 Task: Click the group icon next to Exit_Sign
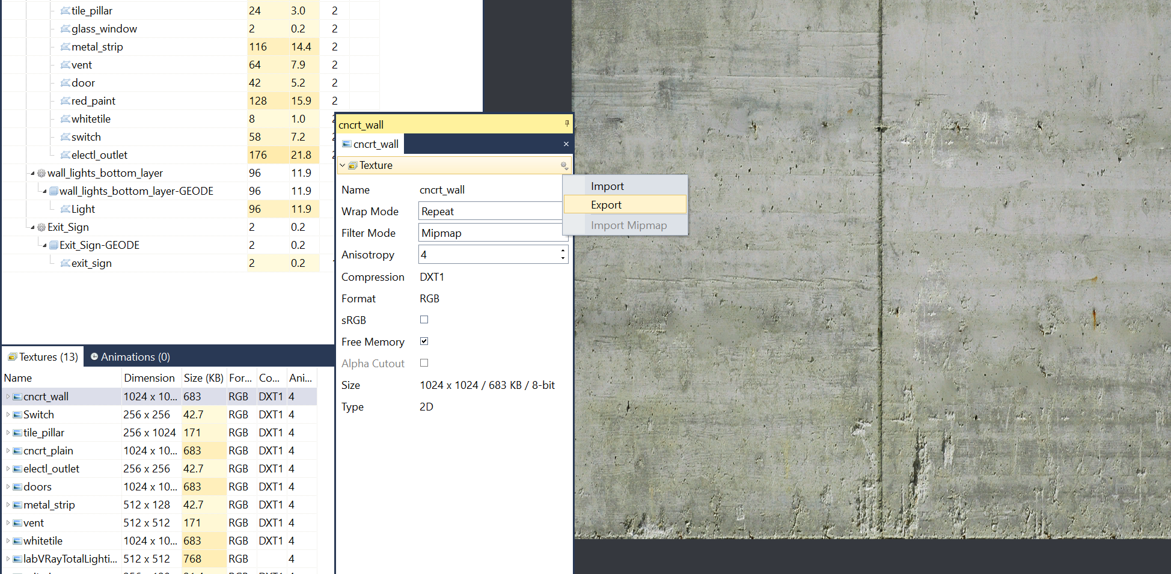(x=41, y=227)
